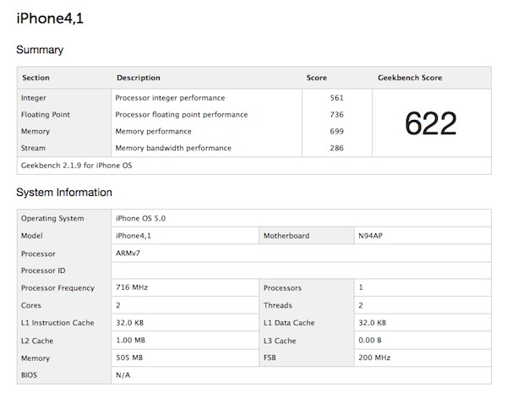Image resolution: width=507 pixels, height=393 pixels.
Task: Select the Memory bandwidth performance description
Action: [173, 148]
